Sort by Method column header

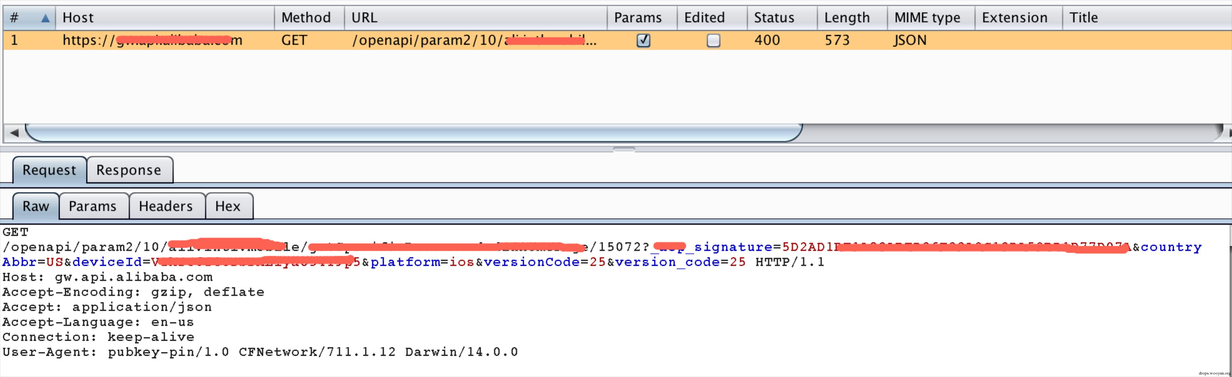click(306, 18)
